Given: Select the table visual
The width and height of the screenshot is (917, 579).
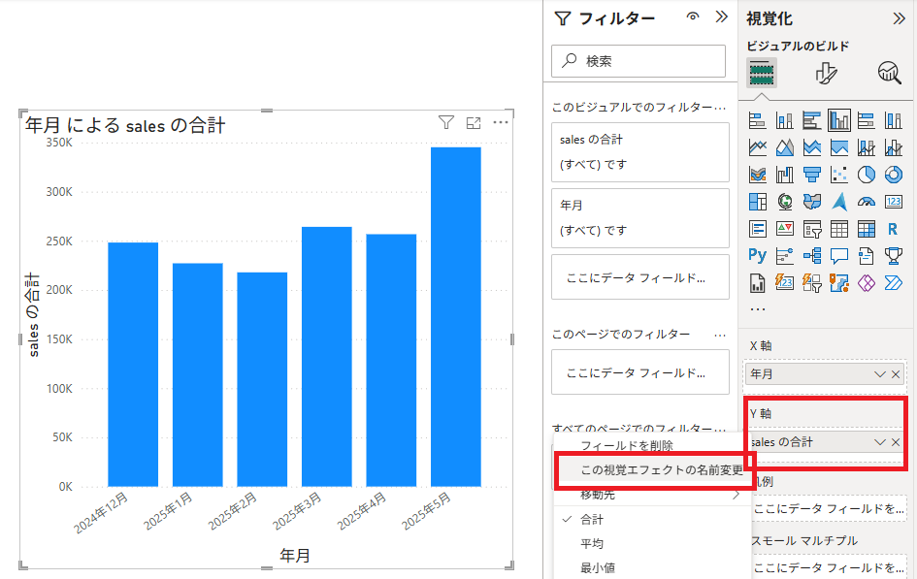Looking at the screenshot, I should coord(839,229).
